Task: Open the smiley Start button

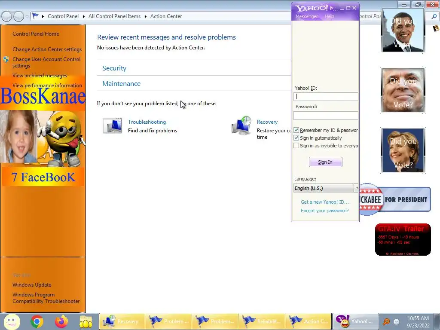Action: pyautogui.click(x=12, y=321)
